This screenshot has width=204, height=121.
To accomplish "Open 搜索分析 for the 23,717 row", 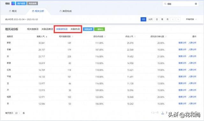I will click(x=182, y=56).
